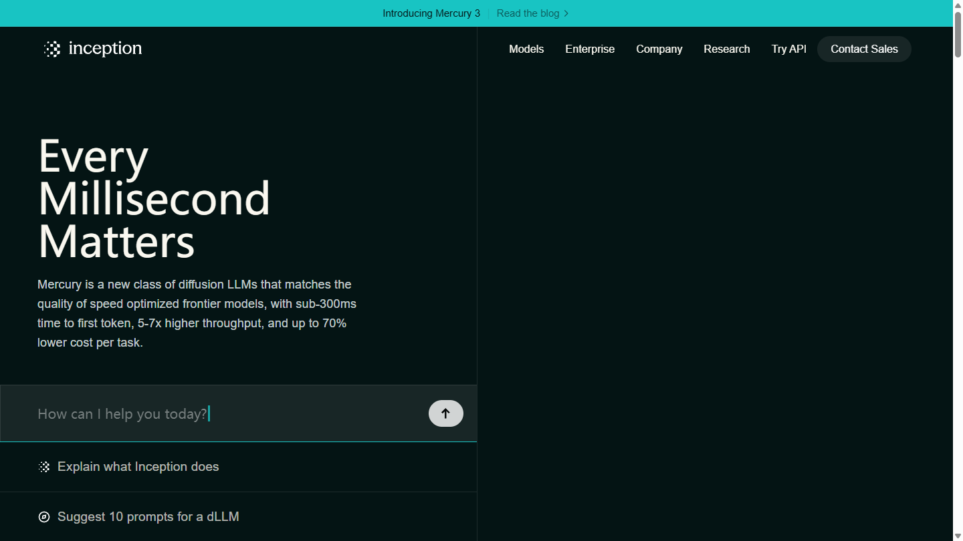
Task: Click the page scrollbar up arrow
Action: (x=958, y=5)
